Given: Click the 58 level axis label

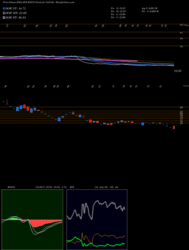Looking at the screenshot, I should (181, 39).
